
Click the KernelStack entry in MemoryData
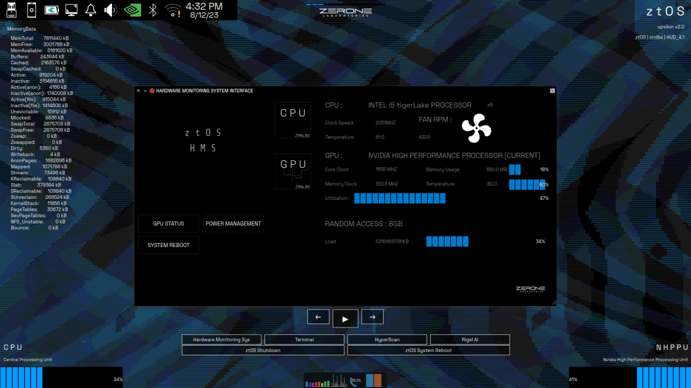coord(39,203)
